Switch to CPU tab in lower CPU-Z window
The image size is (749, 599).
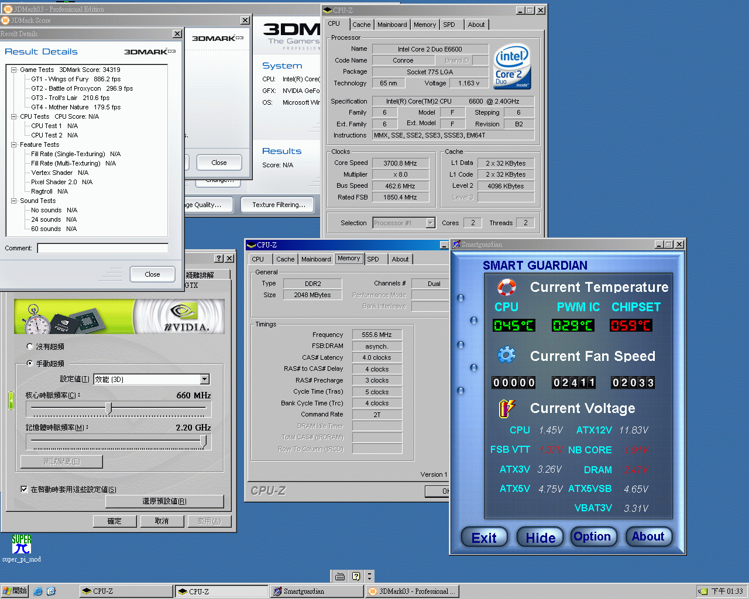tap(258, 259)
